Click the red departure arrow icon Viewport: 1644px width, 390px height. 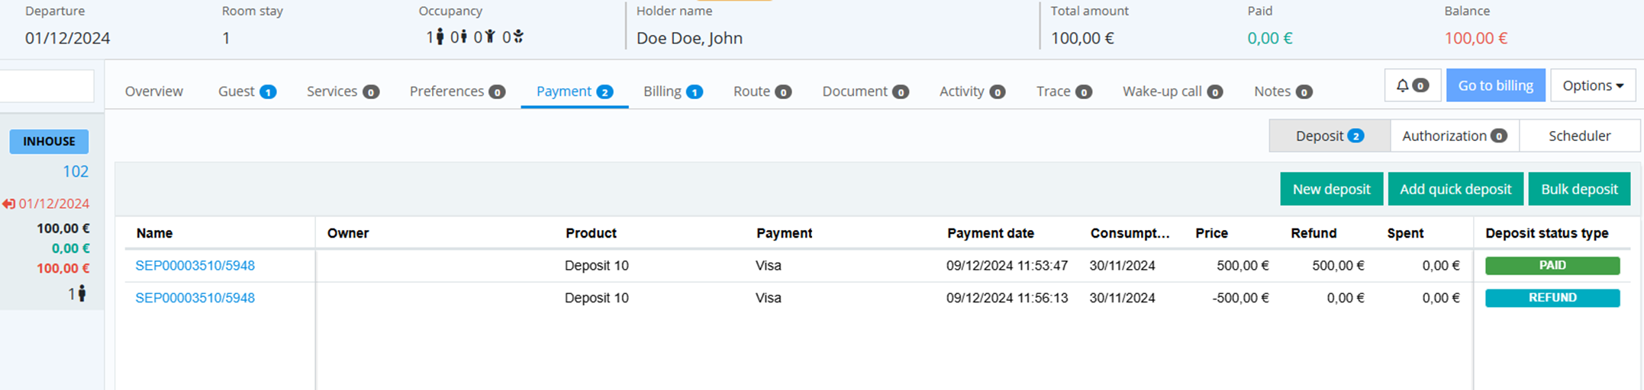click(x=8, y=204)
